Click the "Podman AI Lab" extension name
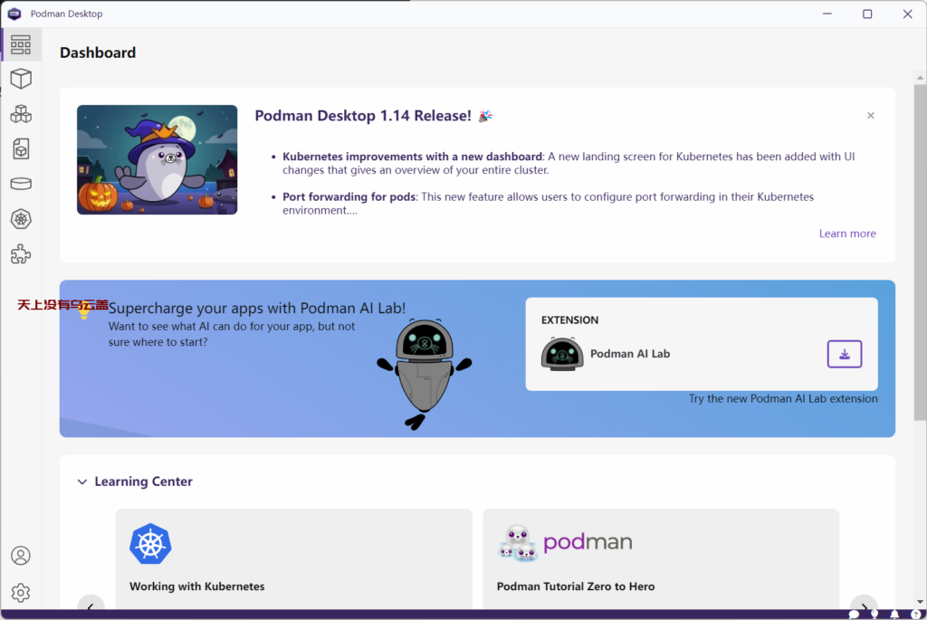The image size is (927, 620). pos(630,354)
